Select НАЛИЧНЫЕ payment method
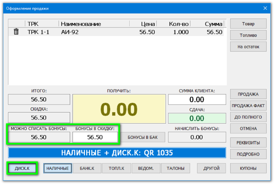274x184 pixels. pyautogui.click(x=58, y=168)
